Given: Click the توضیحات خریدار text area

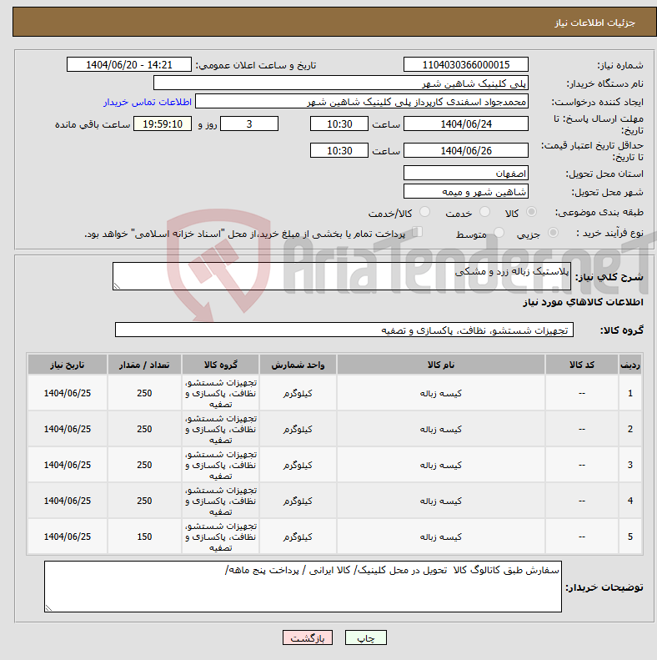Looking at the screenshot, I should 303,587.
